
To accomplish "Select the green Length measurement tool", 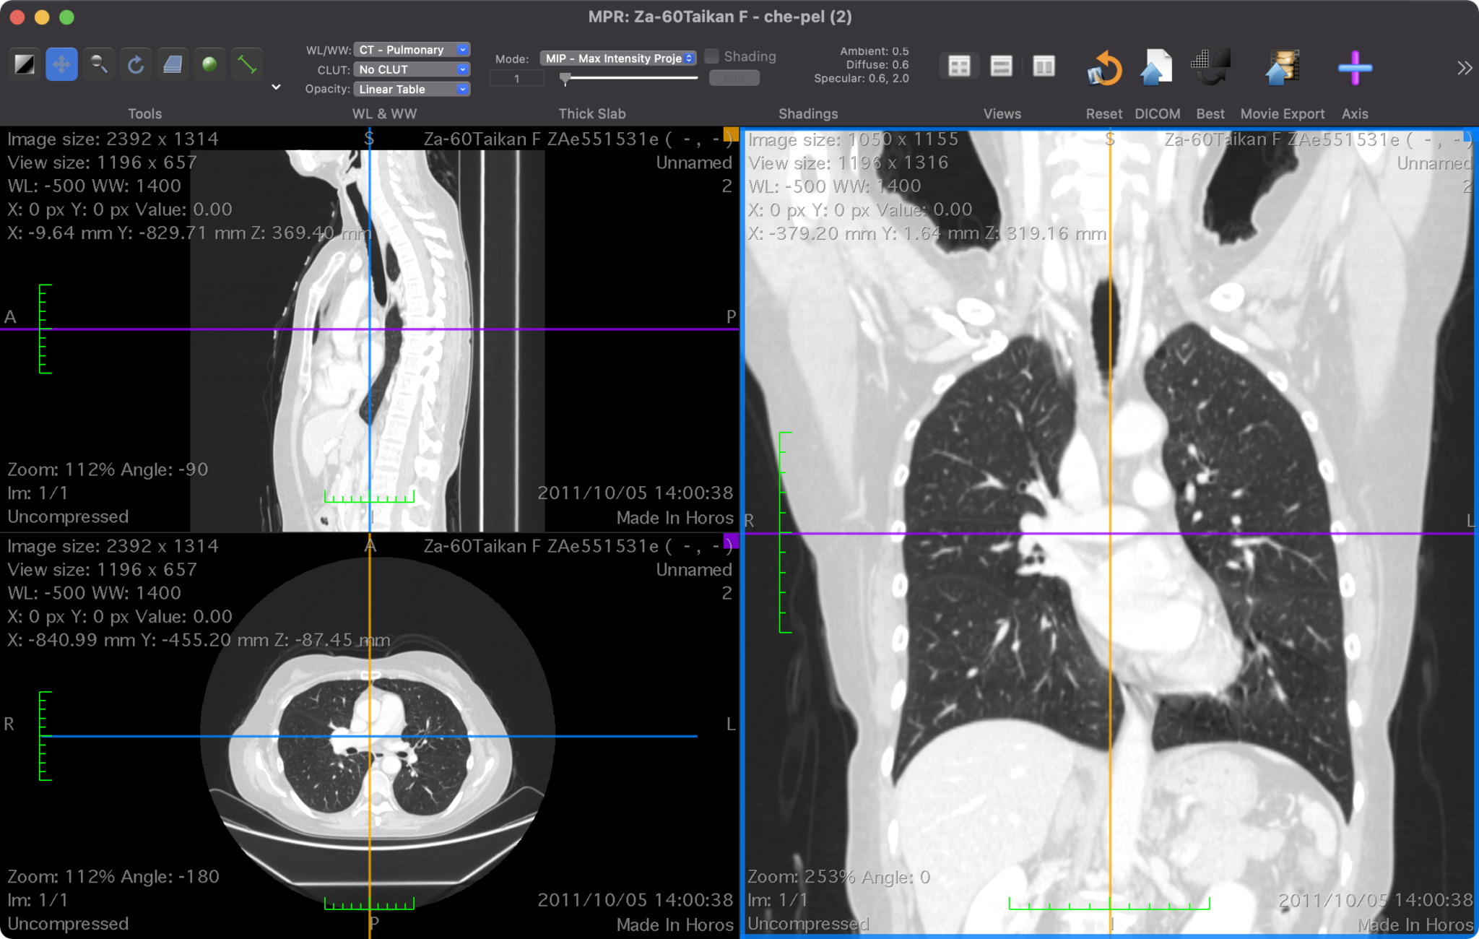I will pos(246,65).
